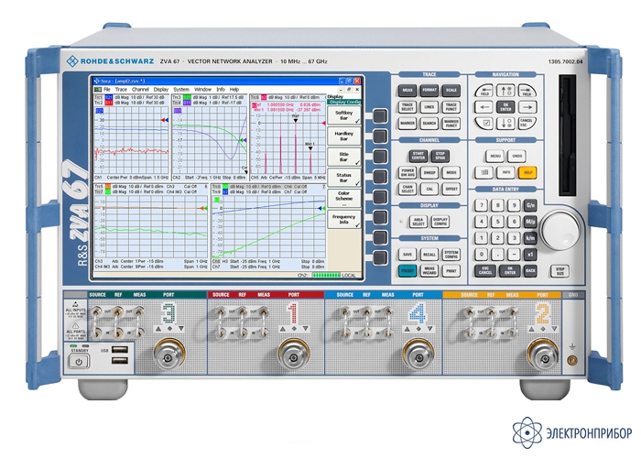Tap the TRACE SELECT key

[x=407, y=107]
